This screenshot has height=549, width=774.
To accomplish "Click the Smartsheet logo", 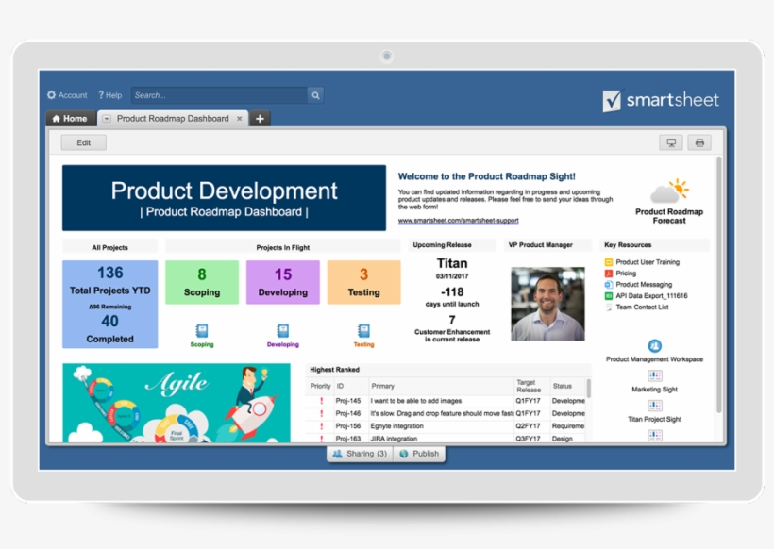I will pyautogui.click(x=661, y=100).
